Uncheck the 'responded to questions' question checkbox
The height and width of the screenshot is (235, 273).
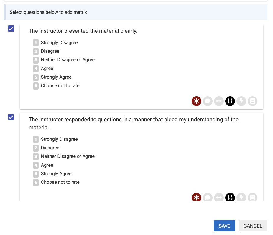[x=11, y=117]
